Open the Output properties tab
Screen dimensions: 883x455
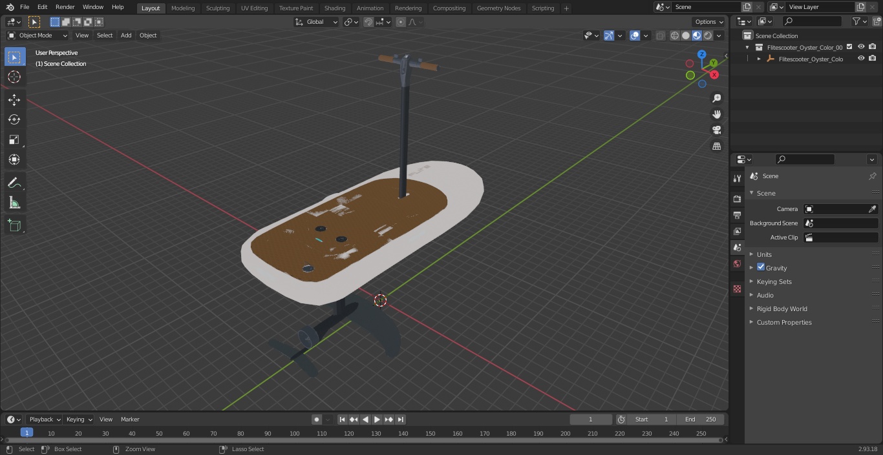[x=737, y=215]
